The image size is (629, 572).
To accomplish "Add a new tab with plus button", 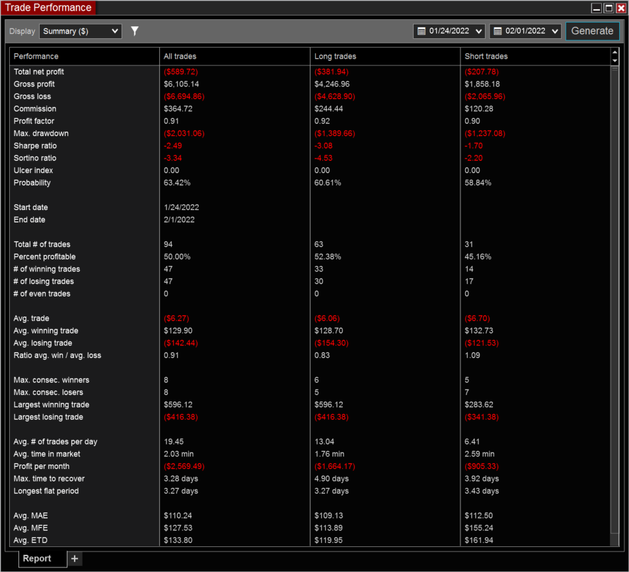I will [75, 558].
